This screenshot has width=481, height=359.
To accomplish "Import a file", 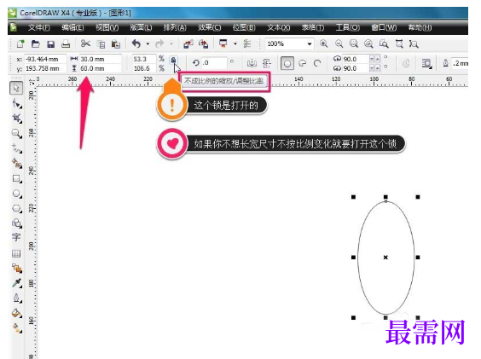I will click(x=188, y=43).
